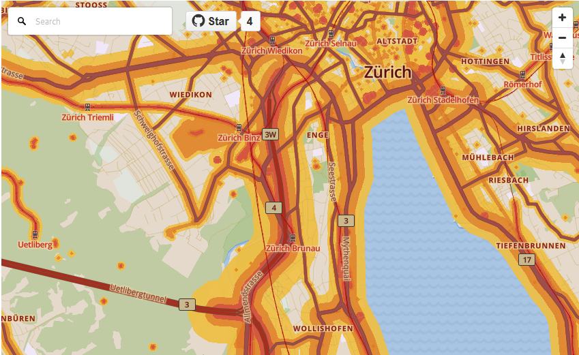The height and width of the screenshot is (355, 579).
Task: Open the stargazers count showing 4
Action: [x=250, y=21]
